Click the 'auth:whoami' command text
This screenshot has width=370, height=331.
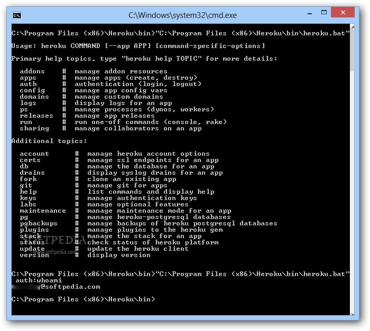point(39,280)
